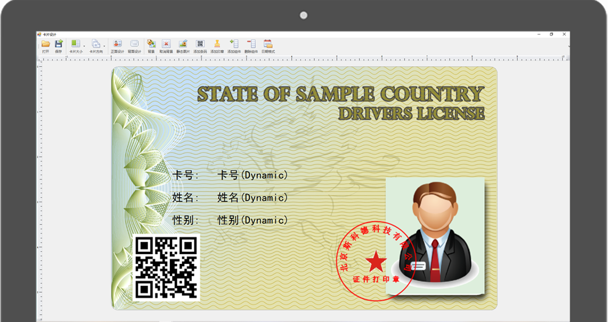
Task: Click the 取消背景 remove background icon
Action: click(x=166, y=44)
